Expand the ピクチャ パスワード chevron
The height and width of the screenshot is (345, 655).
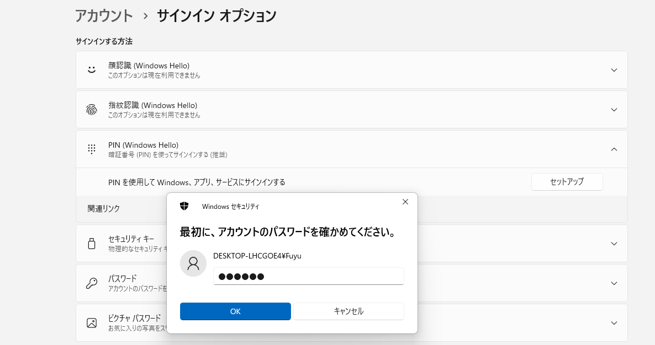tap(614, 323)
